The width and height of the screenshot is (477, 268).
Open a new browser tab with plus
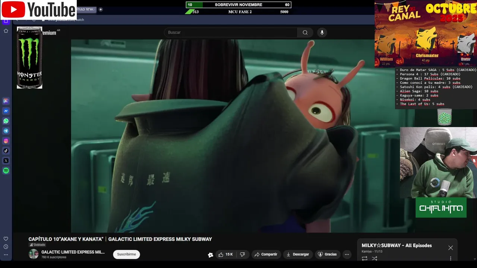(x=101, y=9)
